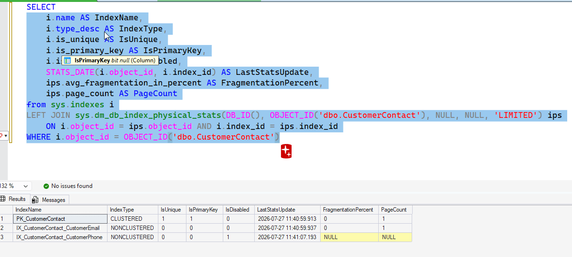Click the IsPrimaryKey bit null tooltip
The height and width of the screenshot is (257, 572).
(110, 60)
